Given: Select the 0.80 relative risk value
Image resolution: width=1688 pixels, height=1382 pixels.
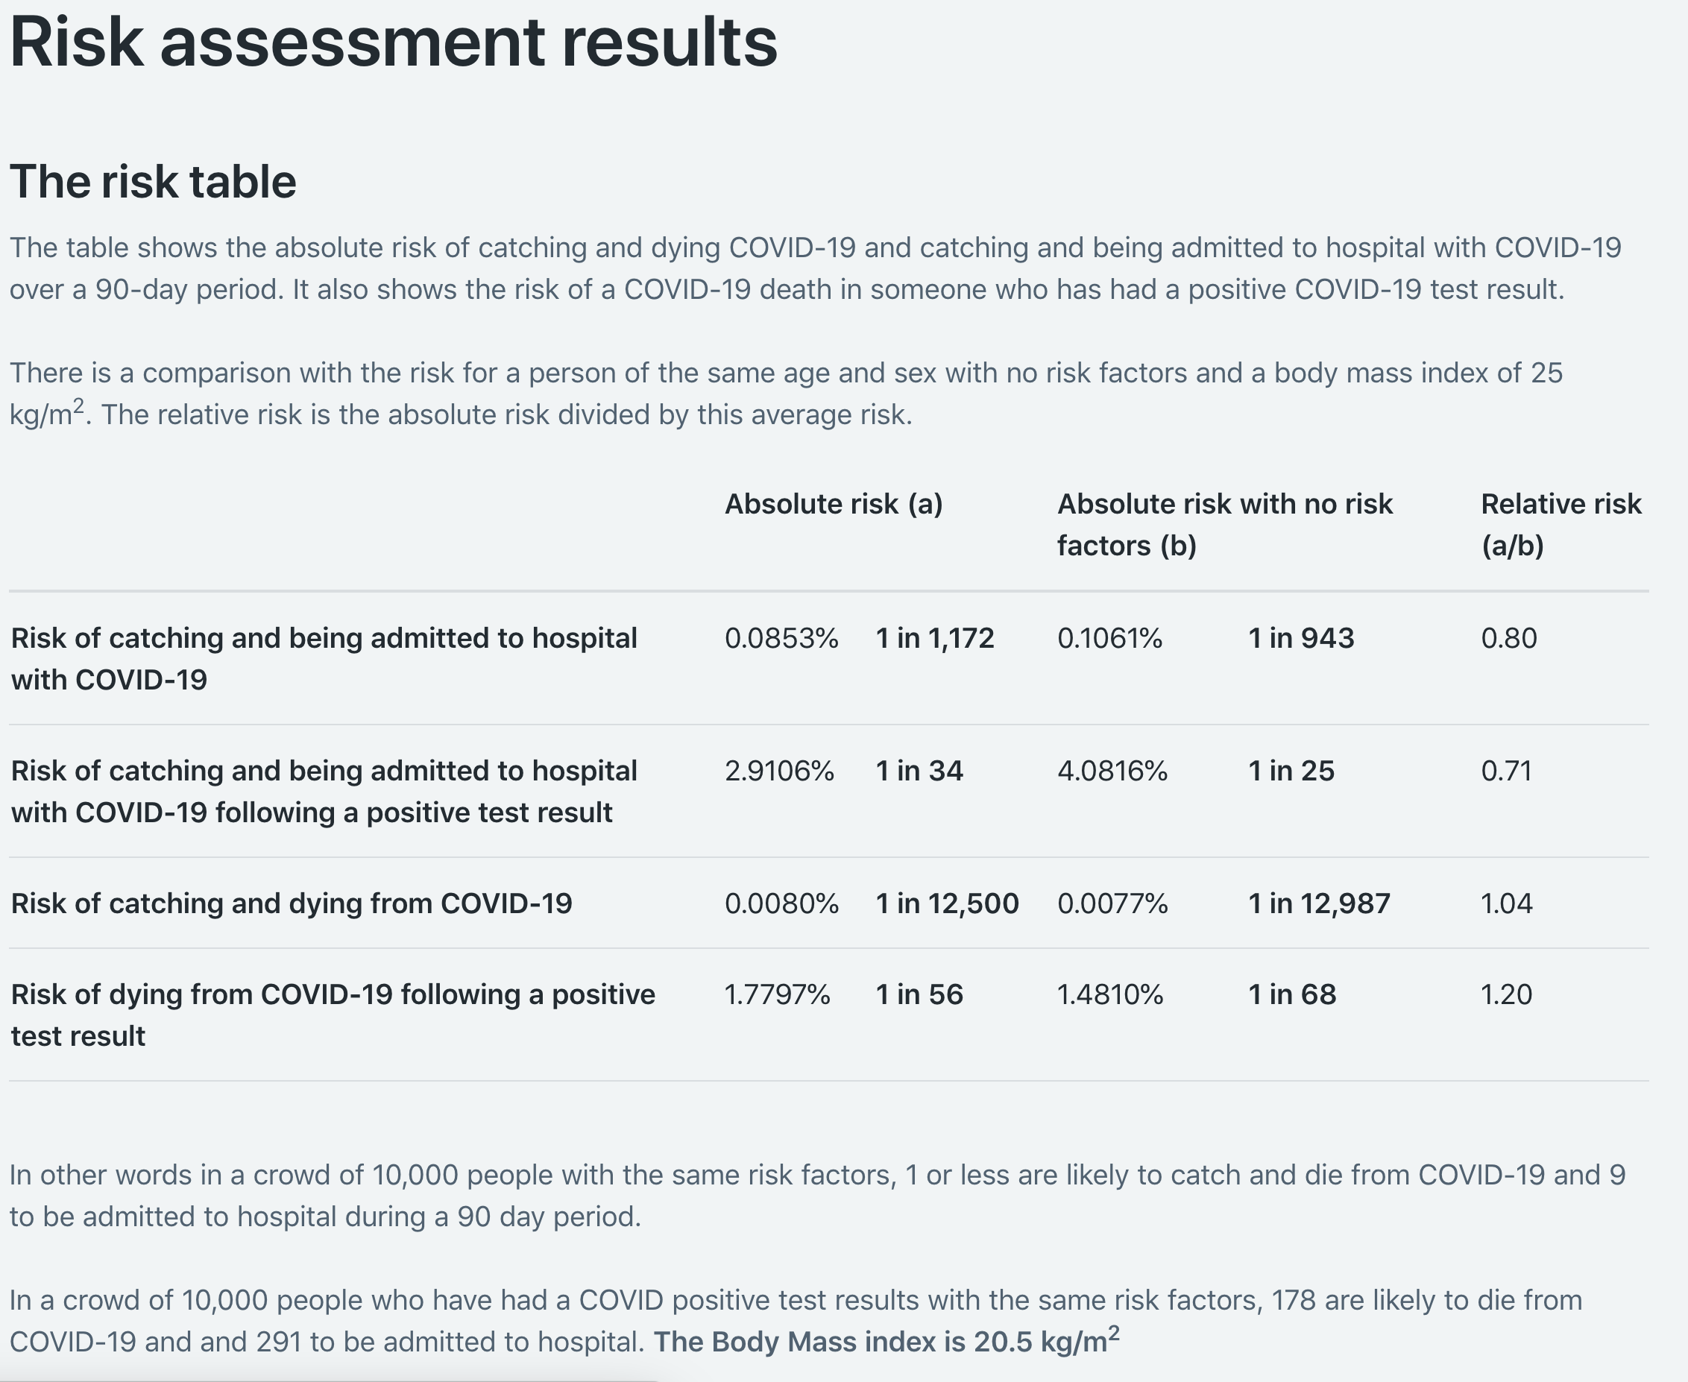Looking at the screenshot, I should pyautogui.click(x=1508, y=639).
